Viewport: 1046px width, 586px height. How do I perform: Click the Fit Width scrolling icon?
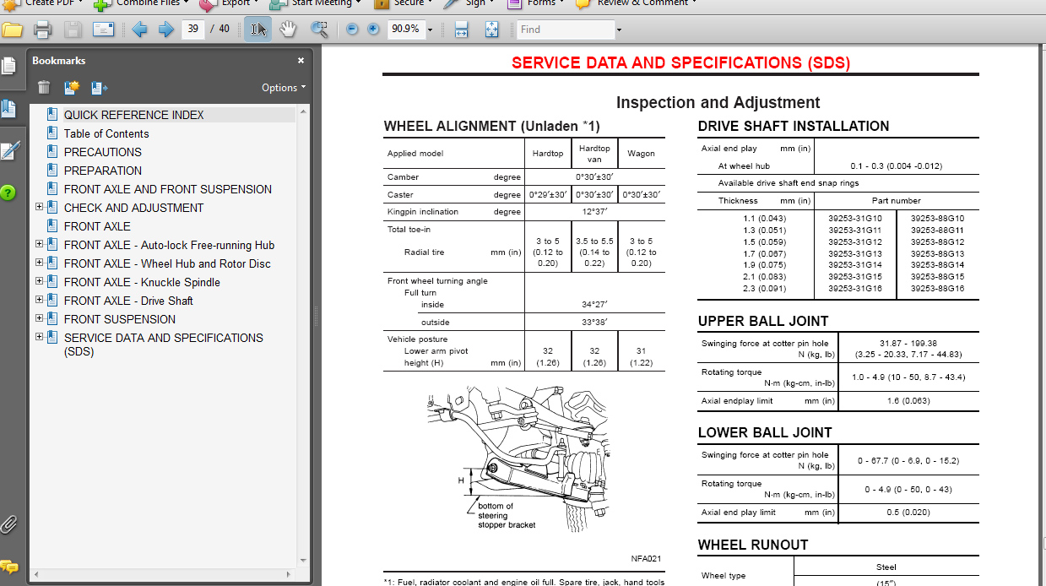(x=461, y=30)
